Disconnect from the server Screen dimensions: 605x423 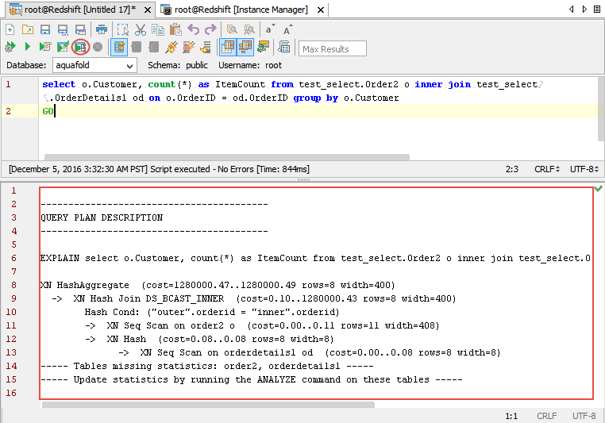[189, 47]
